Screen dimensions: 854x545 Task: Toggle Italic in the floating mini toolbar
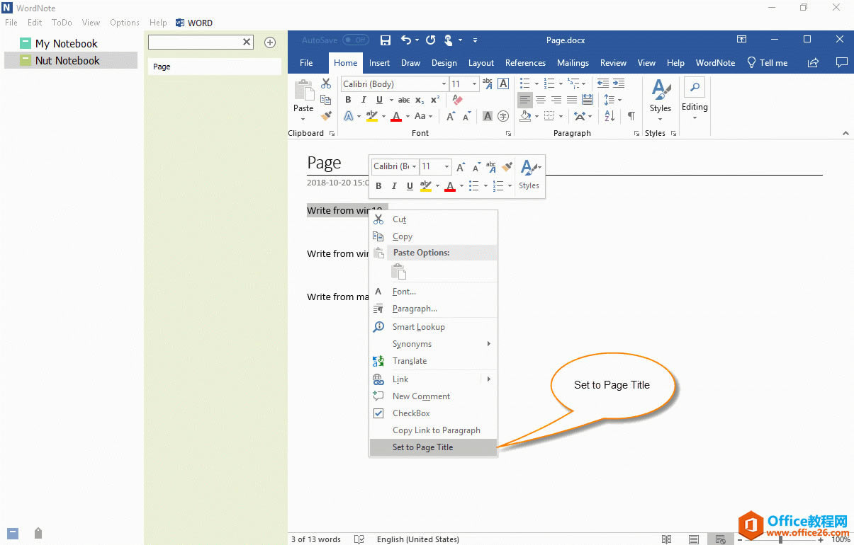point(394,186)
